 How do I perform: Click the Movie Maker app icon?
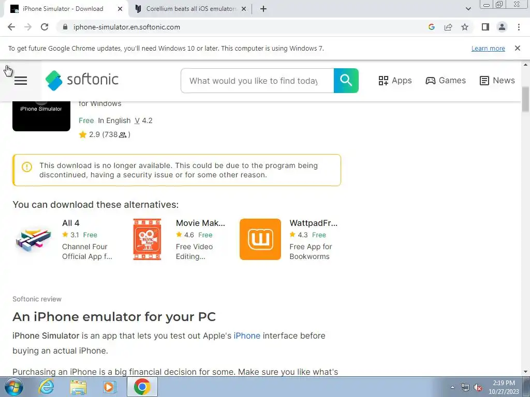[147, 239]
